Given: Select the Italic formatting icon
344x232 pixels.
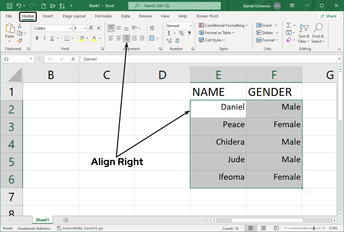Looking at the screenshot, I should pyautogui.click(x=44, y=38).
